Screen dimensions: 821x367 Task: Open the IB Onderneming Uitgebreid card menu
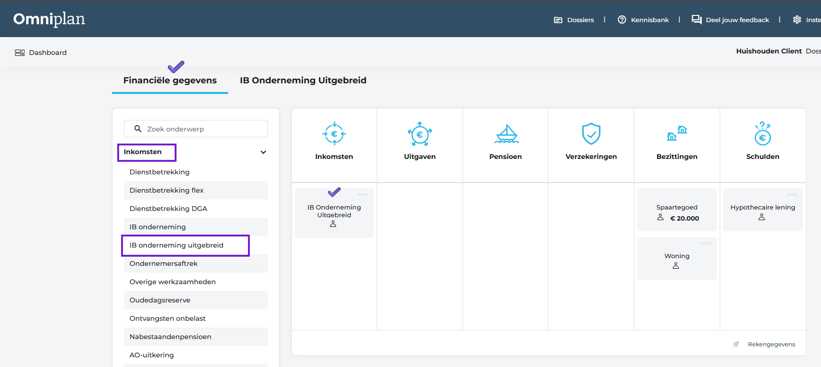pyautogui.click(x=363, y=195)
